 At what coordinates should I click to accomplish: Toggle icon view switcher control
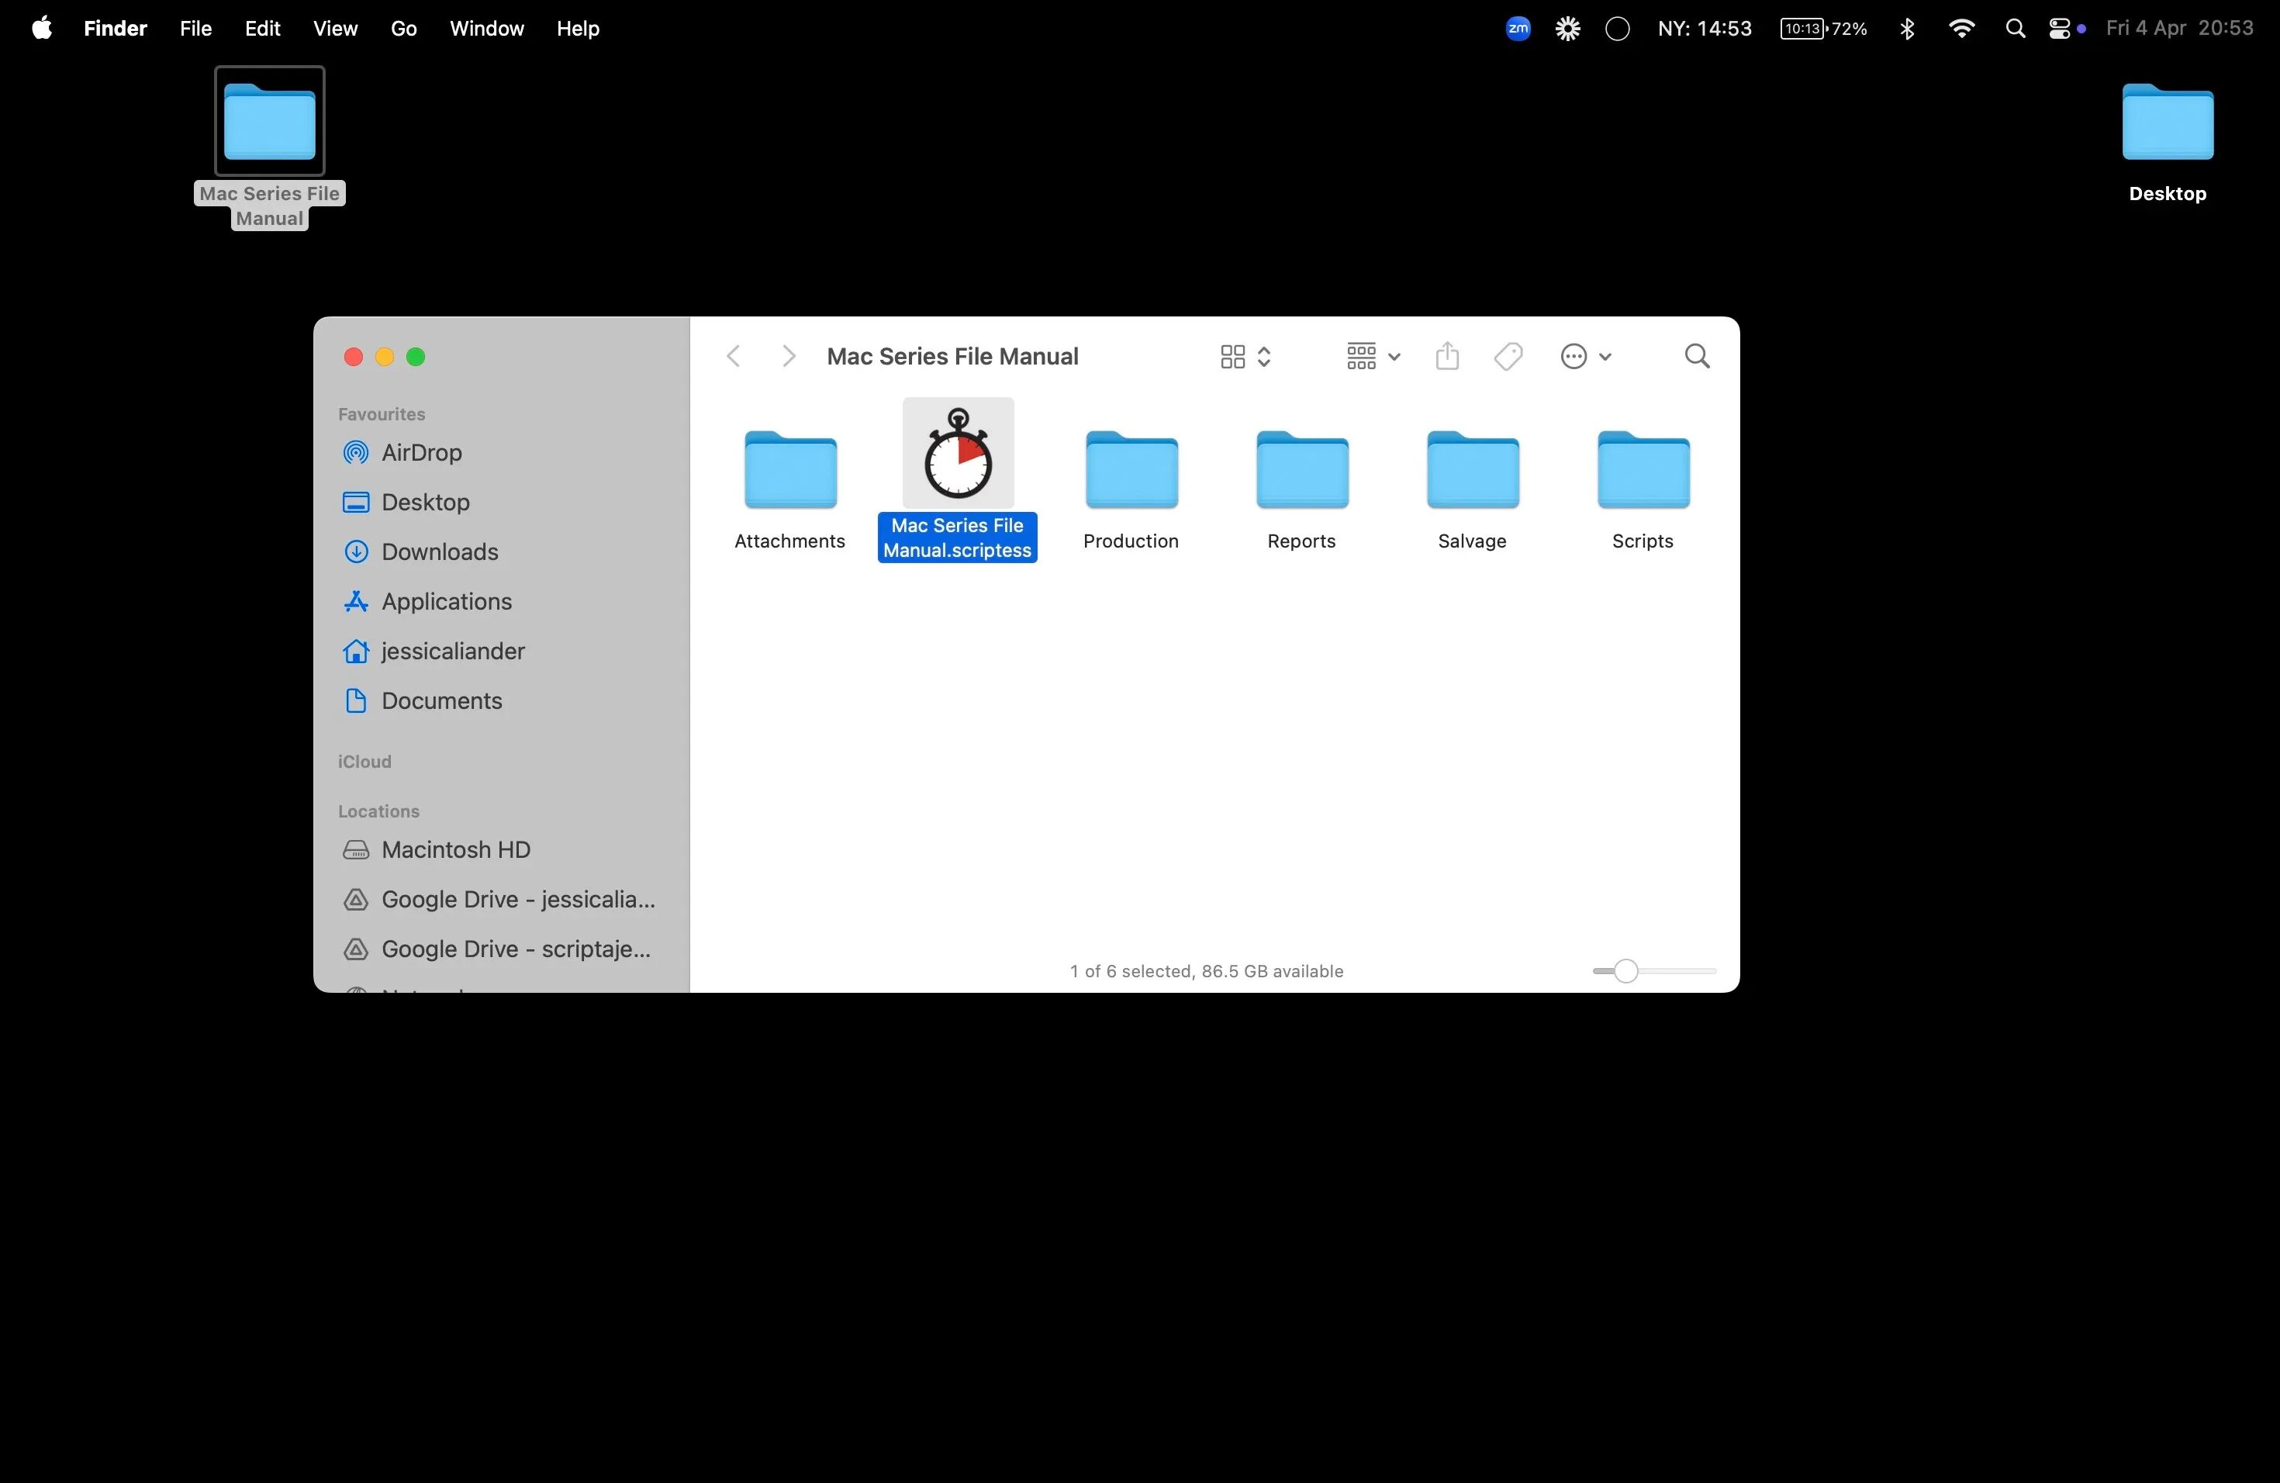pos(1245,356)
